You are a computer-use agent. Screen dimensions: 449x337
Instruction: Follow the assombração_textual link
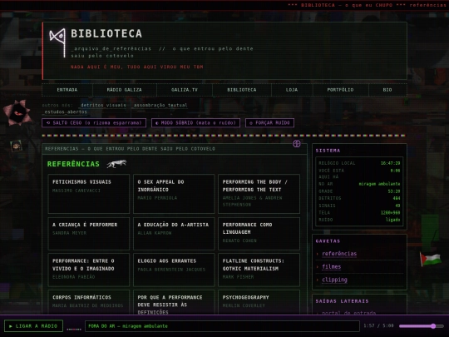coord(160,105)
